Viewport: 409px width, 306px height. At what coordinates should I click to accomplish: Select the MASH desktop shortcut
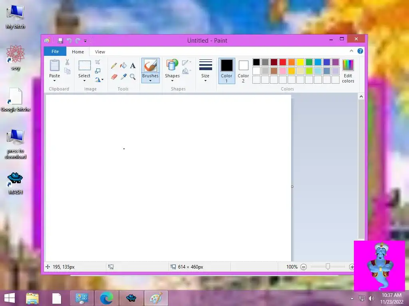15,183
